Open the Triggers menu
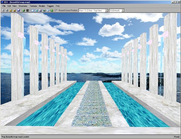Image resolution: width=181 pixels, height=139 pixels. [x=50, y=6]
